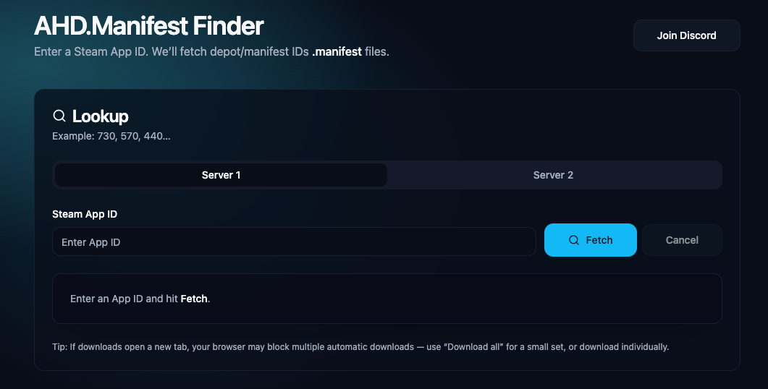Click the bold .manifest word in the subtitle
The image size is (768, 389).
[337, 52]
